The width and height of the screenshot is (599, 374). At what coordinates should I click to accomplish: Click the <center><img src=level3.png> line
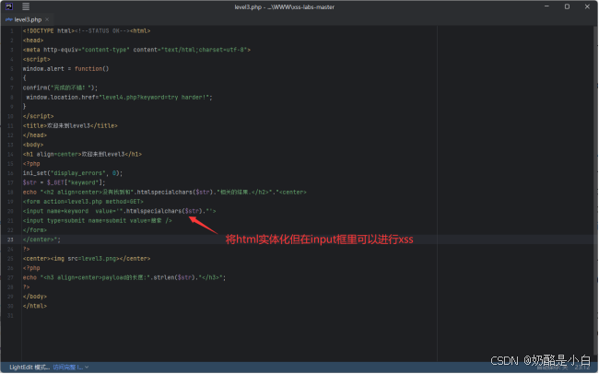tap(87, 259)
